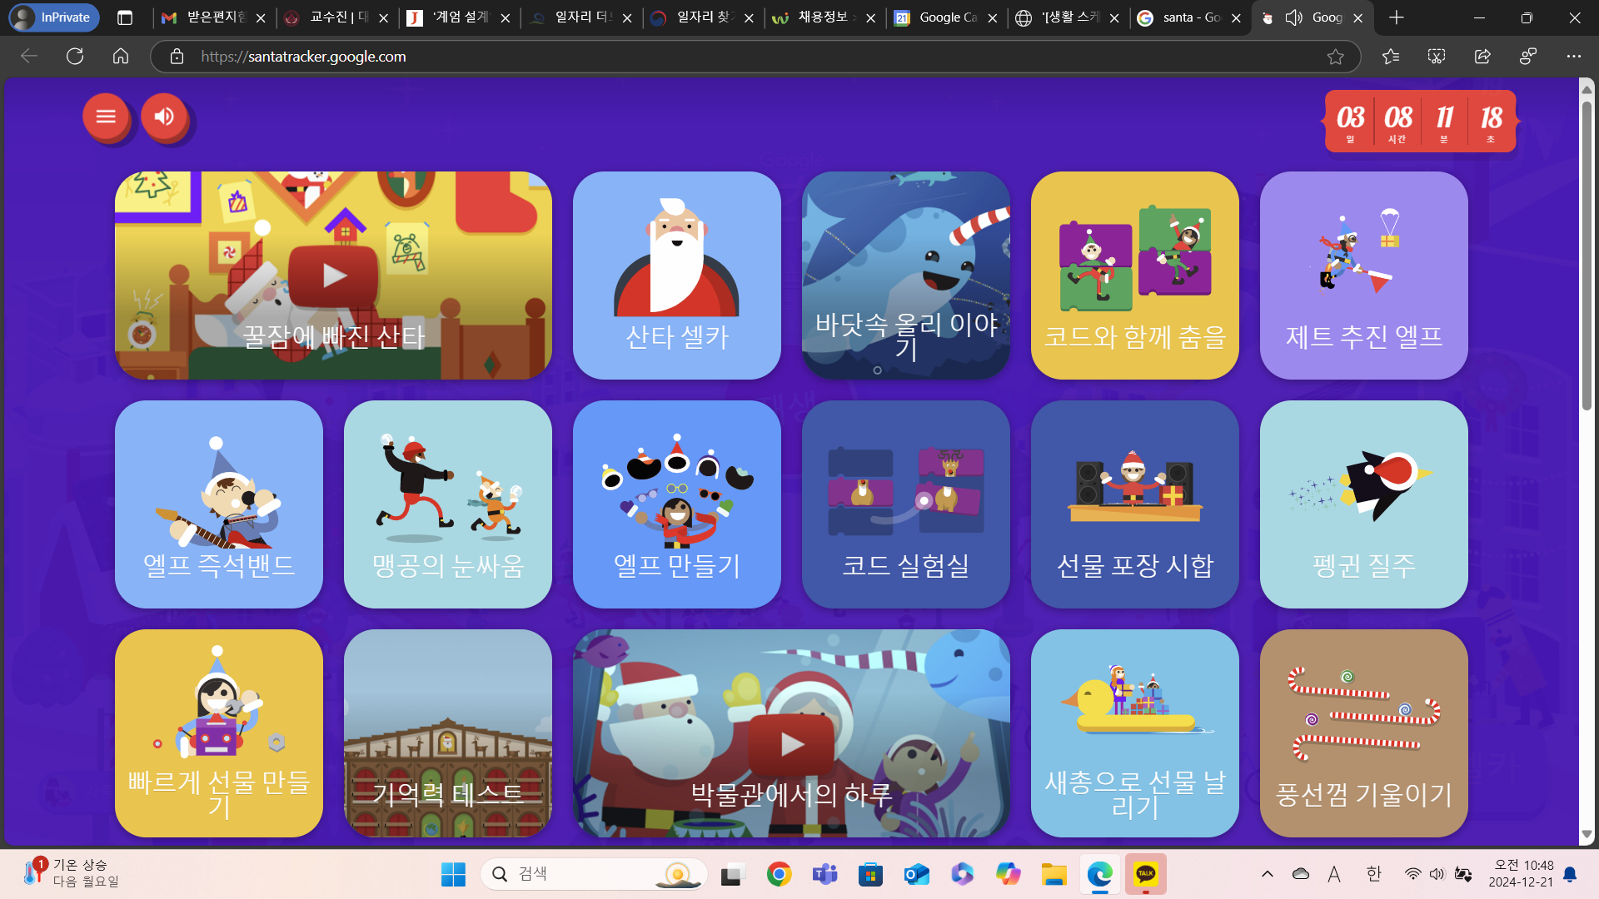
Task: Open the 풍선껌 기울이기 card
Action: 1363,733
